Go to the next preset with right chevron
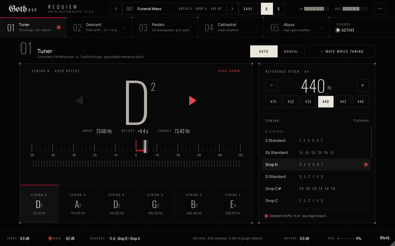The image size is (395, 246). [232, 9]
